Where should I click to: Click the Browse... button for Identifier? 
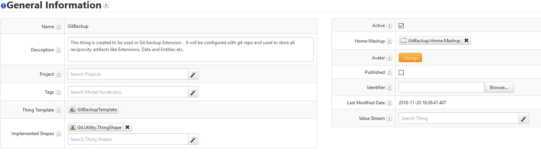click(499, 87)
